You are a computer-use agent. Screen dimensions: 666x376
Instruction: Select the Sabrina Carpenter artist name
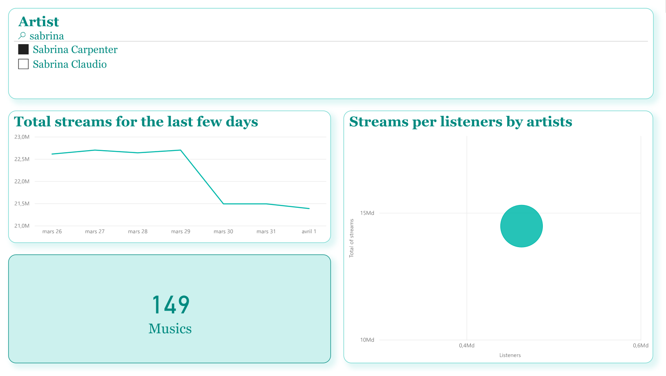pos(75,50)
